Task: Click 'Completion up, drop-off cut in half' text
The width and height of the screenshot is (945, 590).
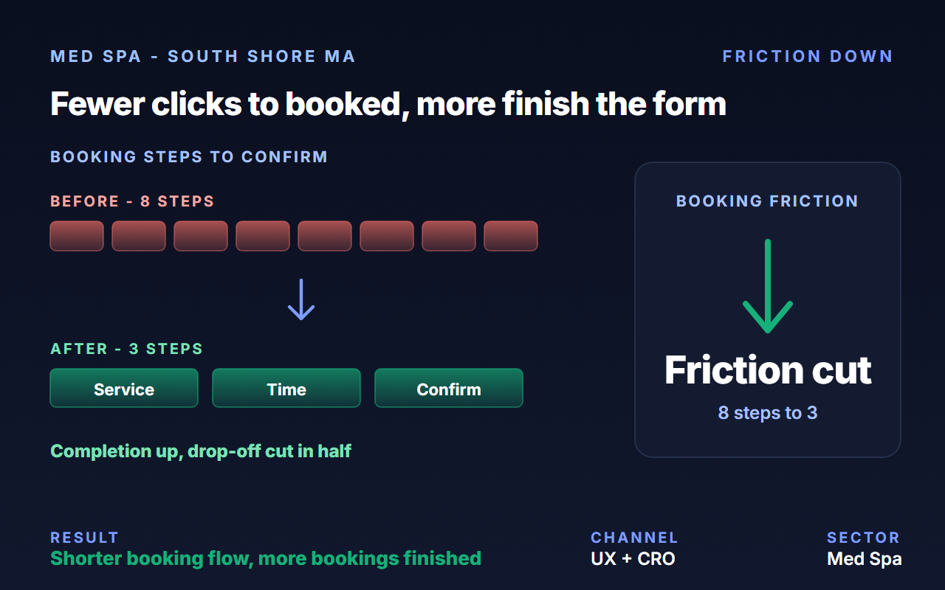Action: click(201, 451)
